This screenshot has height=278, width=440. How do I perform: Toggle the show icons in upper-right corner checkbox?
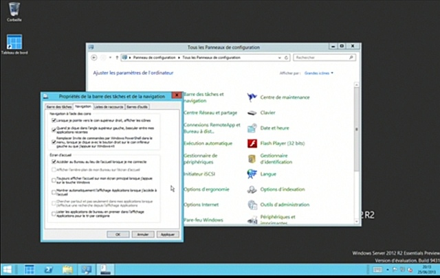pyautogui.click(x=54, y=121)
